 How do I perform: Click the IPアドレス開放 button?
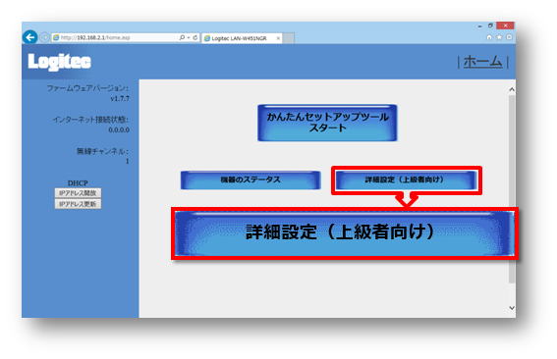pos(78,193)
